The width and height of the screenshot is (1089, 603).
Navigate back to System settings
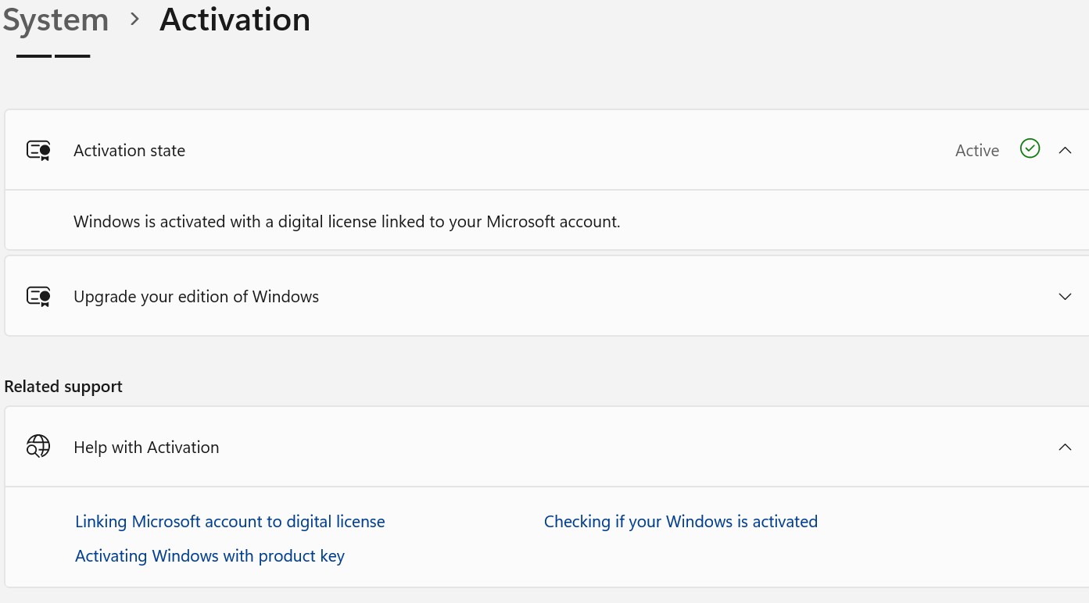click(x=55, y=20)
